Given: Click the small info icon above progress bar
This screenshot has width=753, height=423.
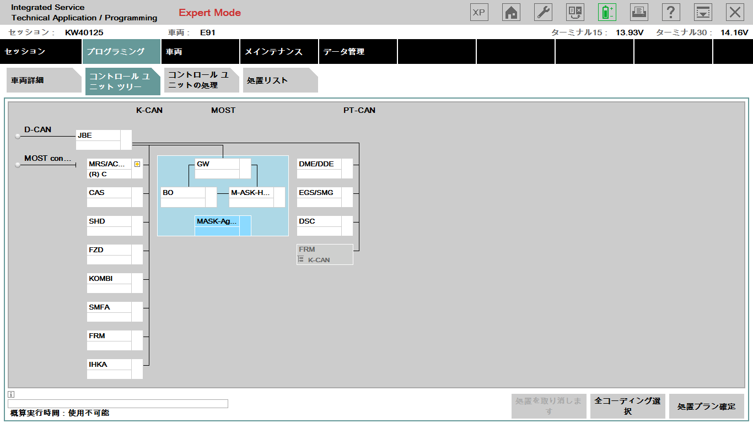Looking at the screenshot, I should pos(11,394).
